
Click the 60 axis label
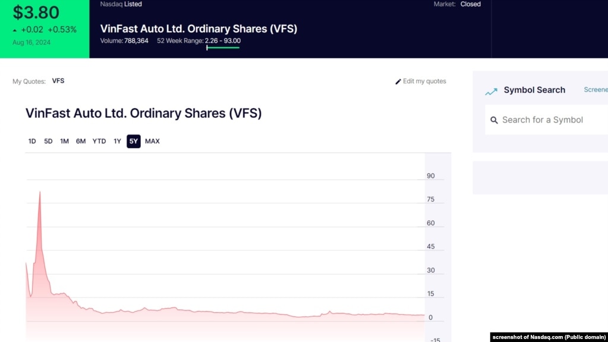(431, 223)
